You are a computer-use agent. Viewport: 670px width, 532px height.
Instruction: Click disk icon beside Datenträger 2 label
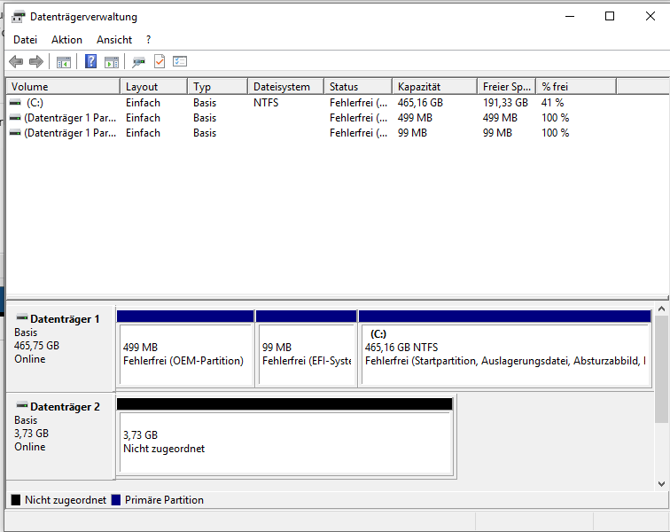[22, 405]
